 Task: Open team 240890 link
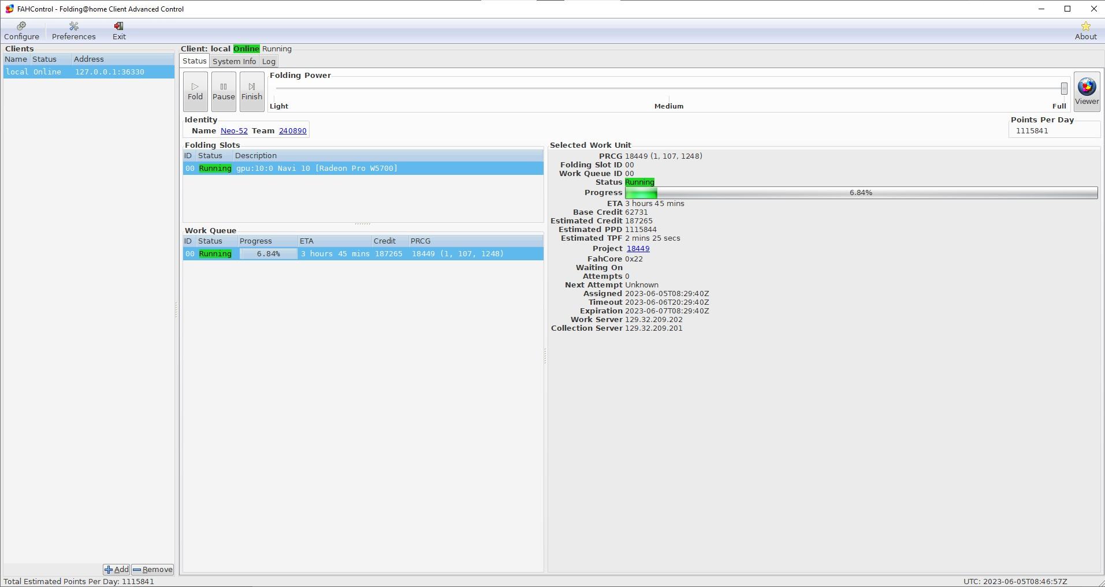(293, 131)
